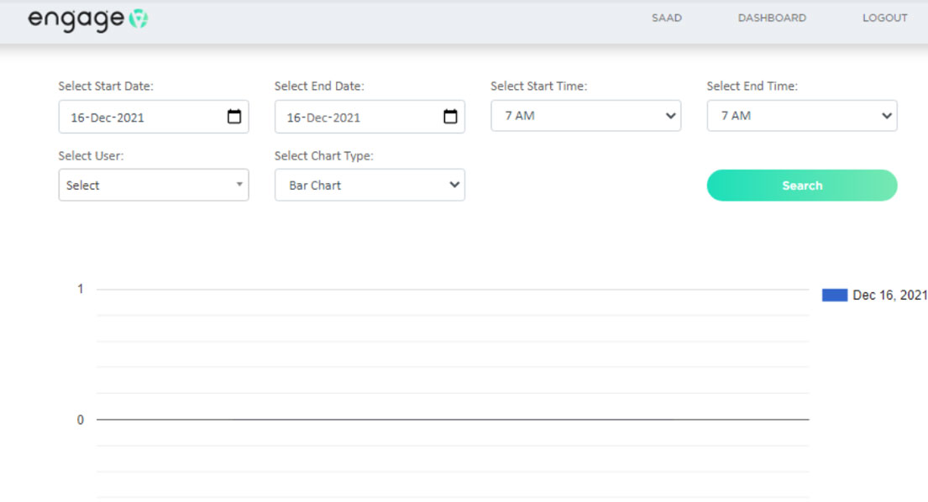The image size is (928, 502).
Task: Expand the Select Start Time 7 AM dropdown
Action: click(586, 116)
